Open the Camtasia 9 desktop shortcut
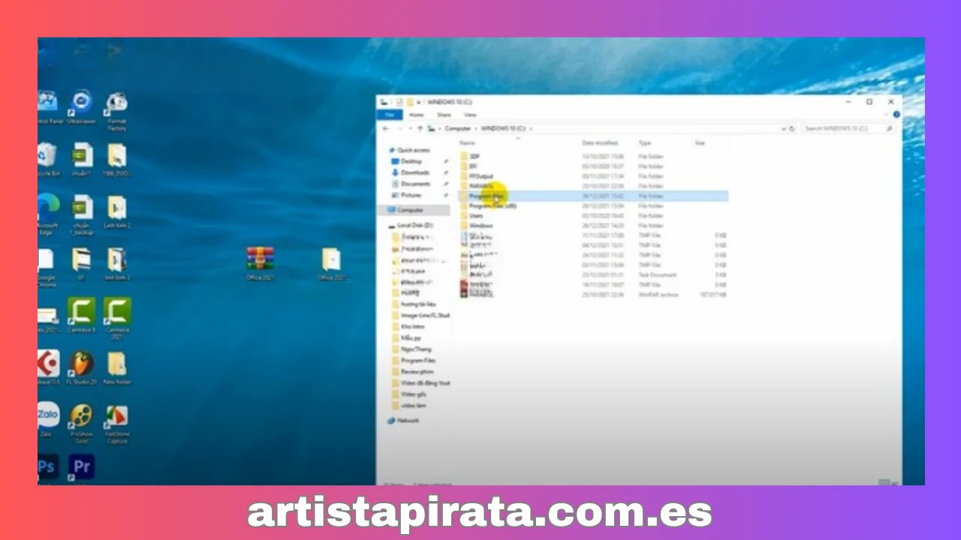The height and width of the screenshot is (540, 961). pyautogui.click(x=81, y=315)
